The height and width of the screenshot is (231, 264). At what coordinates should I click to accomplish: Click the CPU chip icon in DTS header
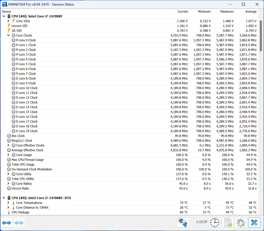(x=9, y=198)
